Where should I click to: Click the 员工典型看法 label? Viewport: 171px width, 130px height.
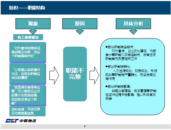[28, 37]
